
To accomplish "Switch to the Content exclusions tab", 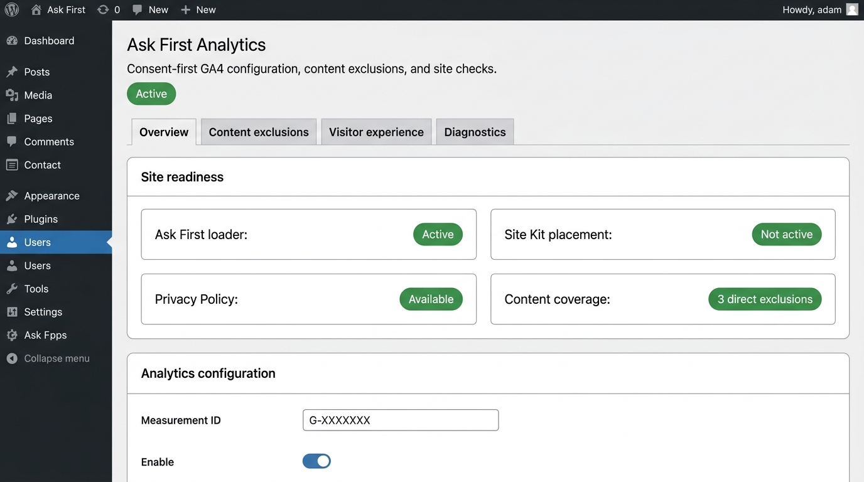I will click(259, 132).
